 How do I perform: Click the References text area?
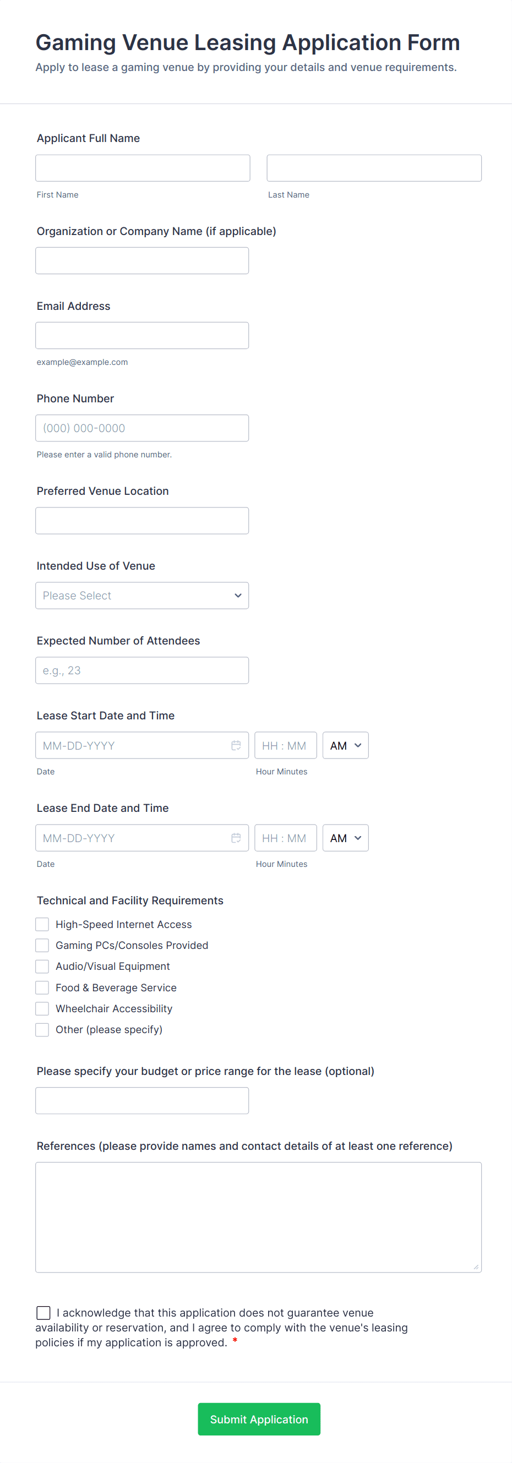pyautogui.click(x=258, y=1216)
